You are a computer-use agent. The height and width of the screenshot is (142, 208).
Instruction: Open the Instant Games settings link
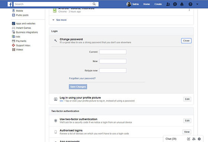pyautogui.click(x=23, y=28)
